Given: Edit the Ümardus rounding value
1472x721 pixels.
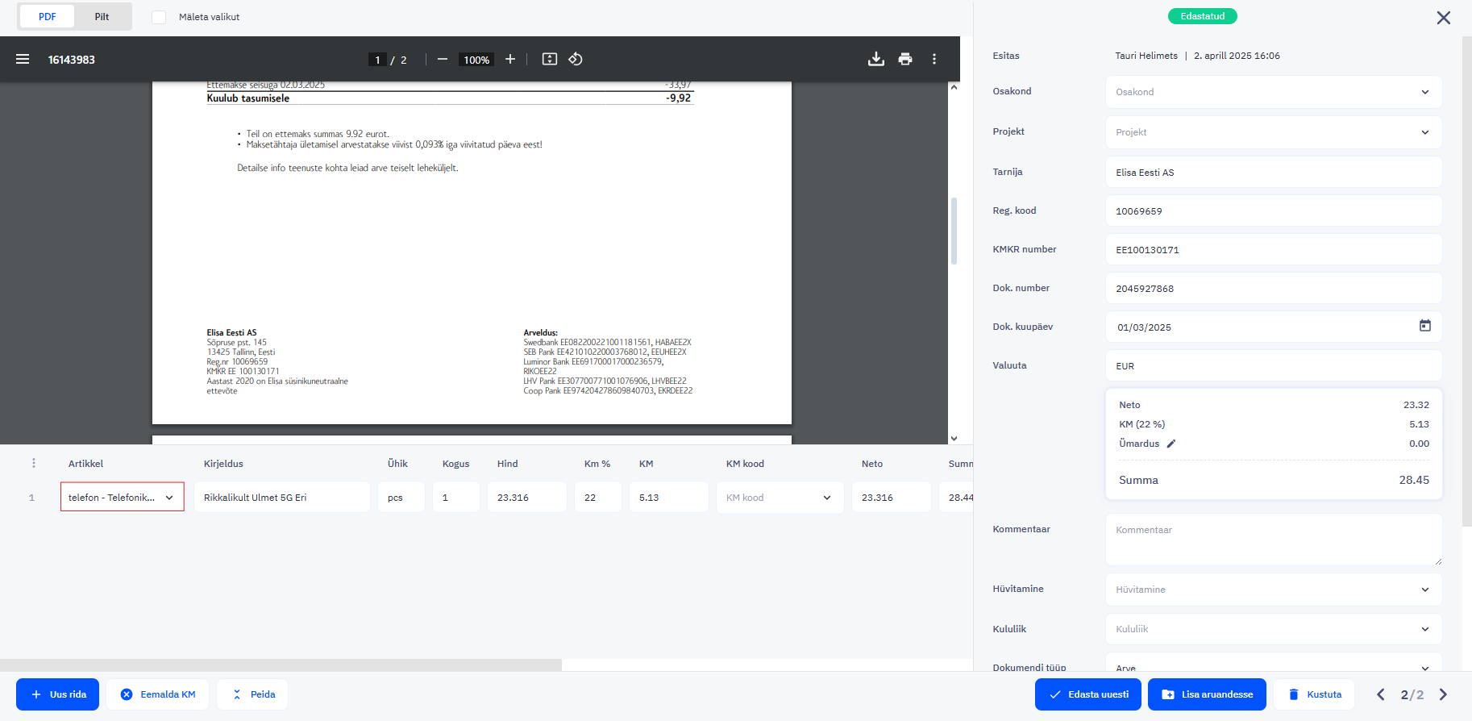Looking at the screenshot, I should 1171,444.
